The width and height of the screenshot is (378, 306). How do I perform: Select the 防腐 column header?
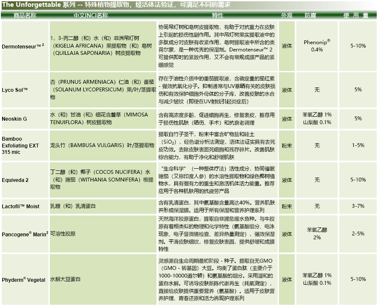tap(310, 15)
